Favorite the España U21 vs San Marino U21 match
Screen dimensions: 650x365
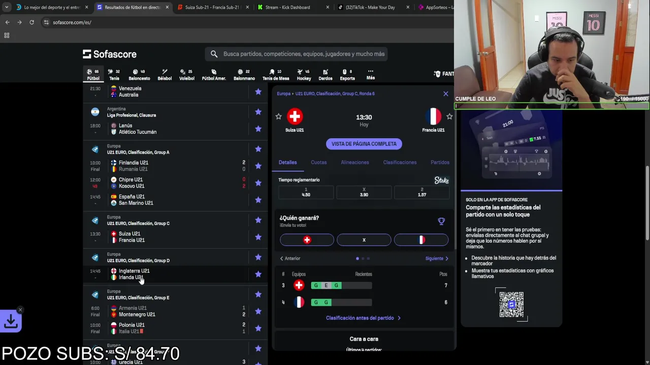(258, 200)
